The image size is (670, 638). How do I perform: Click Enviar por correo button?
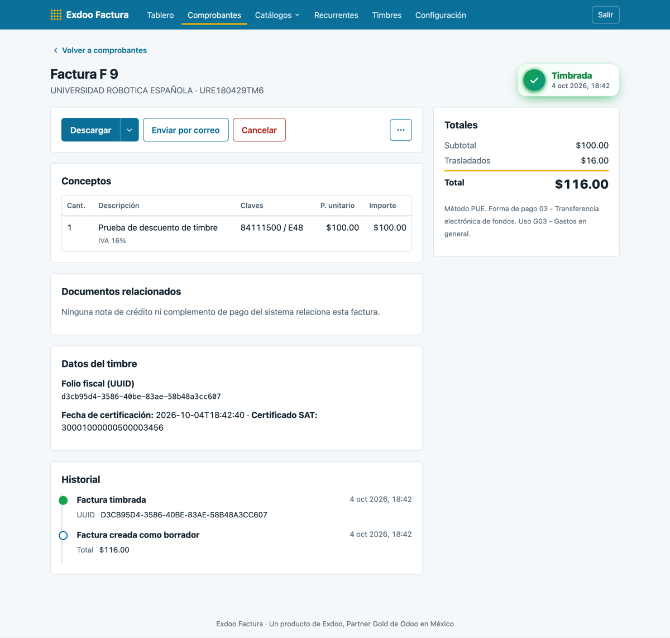point(186,130)
